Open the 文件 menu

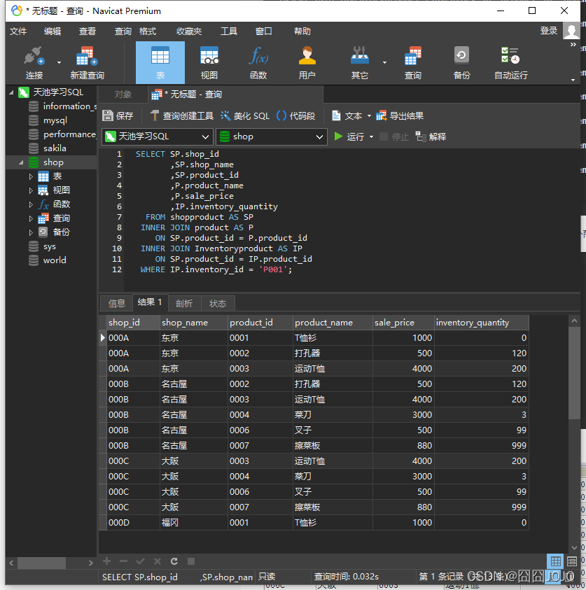(18, 31)
